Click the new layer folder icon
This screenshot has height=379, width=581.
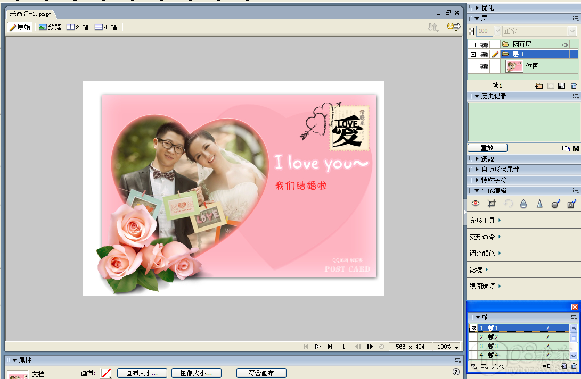click(539, 86)
